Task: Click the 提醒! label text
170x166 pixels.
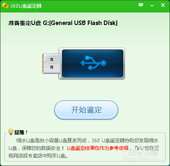Action: coord(21,133)
